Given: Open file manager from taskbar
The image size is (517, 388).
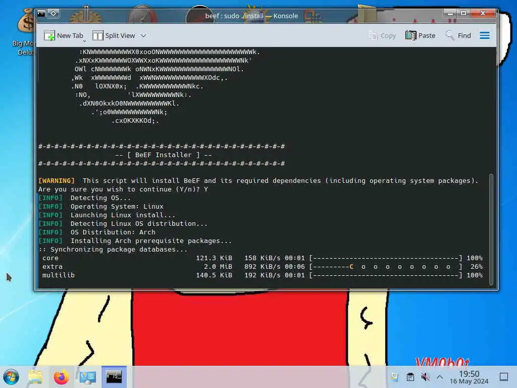Looking at the screenshot, I should [x=35, y=377].
